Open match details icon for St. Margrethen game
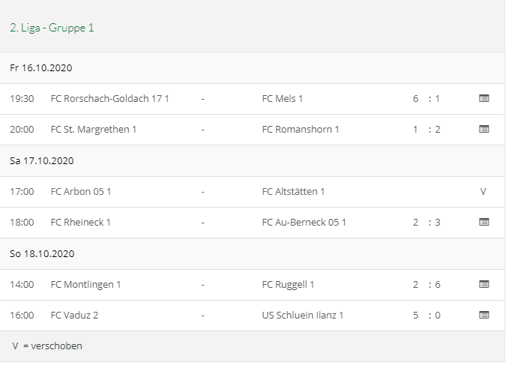Viewport: 506px width, 365px height. pos(484,129)
